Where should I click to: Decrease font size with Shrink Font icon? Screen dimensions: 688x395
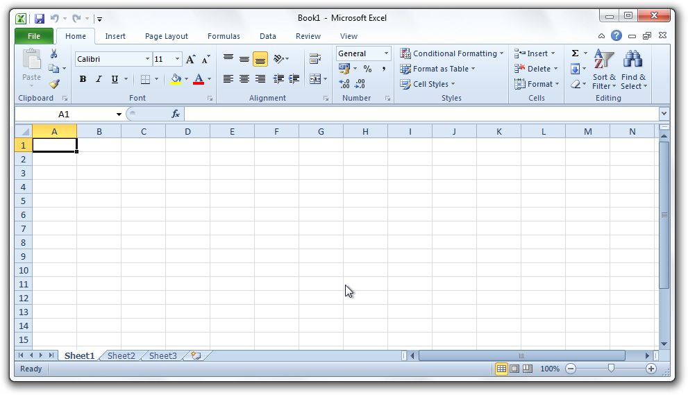[205, 59]
